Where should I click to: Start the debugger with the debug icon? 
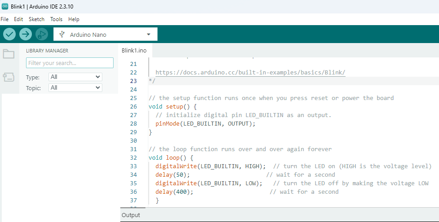tap(42, 35)
